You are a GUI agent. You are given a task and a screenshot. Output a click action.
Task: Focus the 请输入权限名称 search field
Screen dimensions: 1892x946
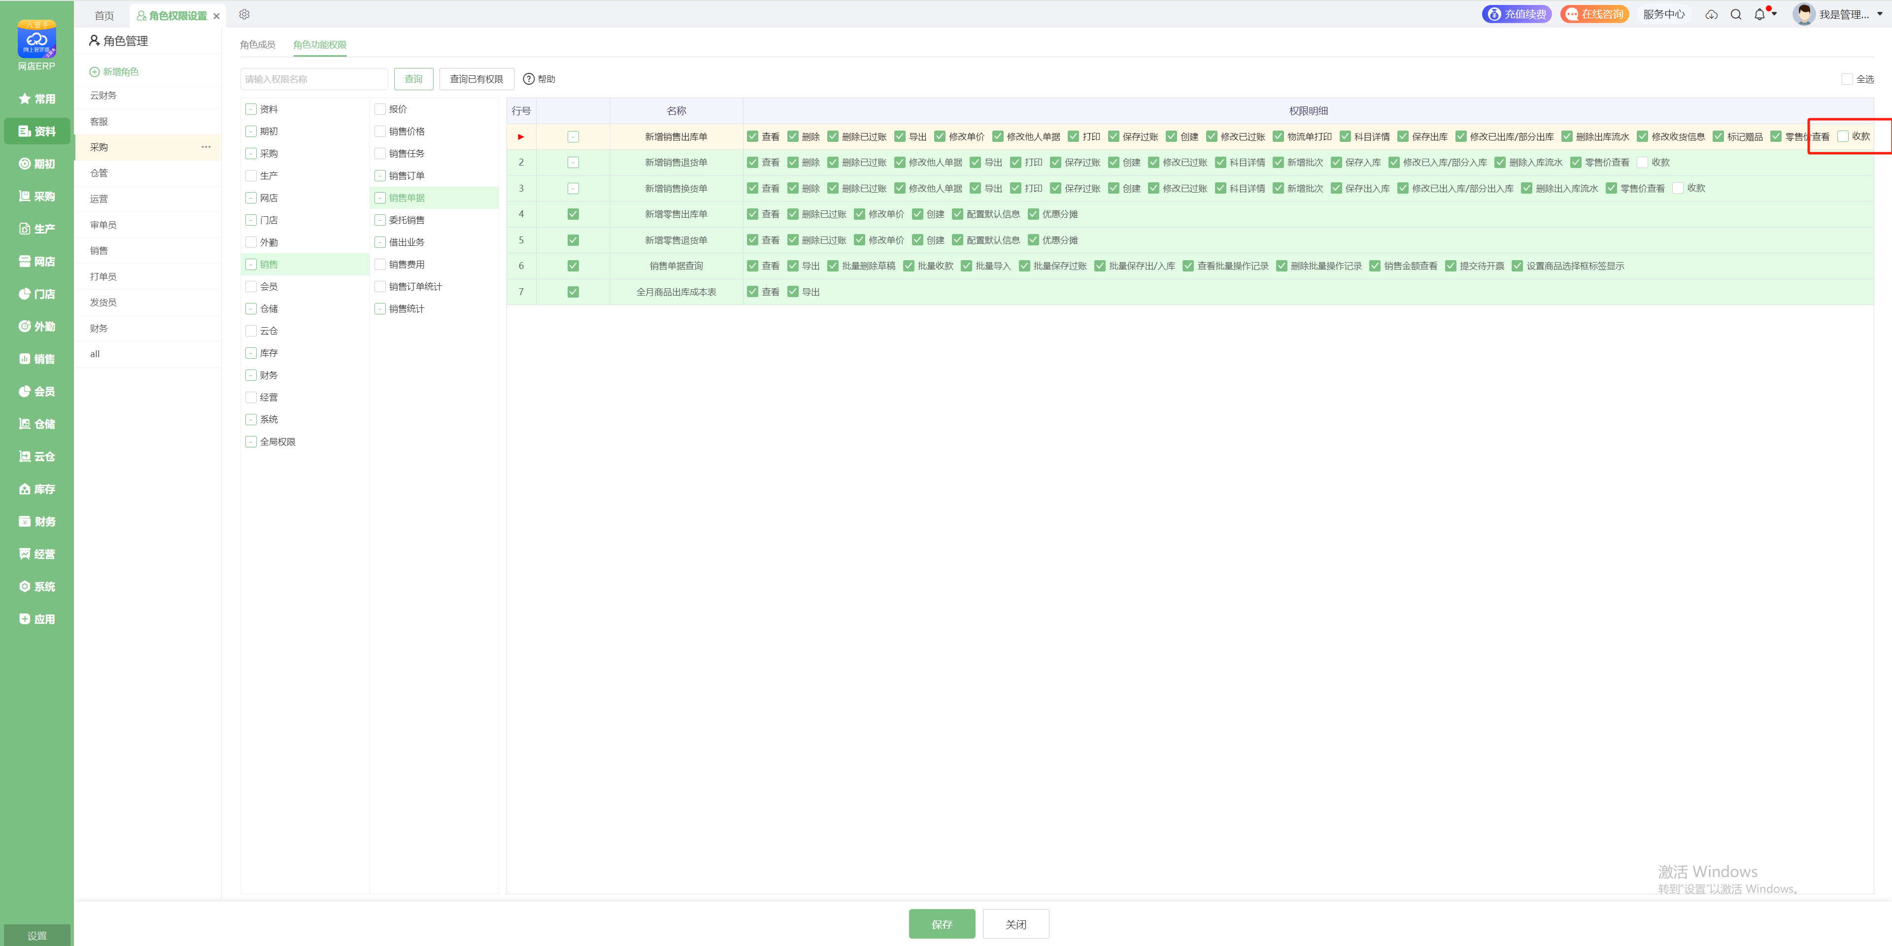point(314,79)
